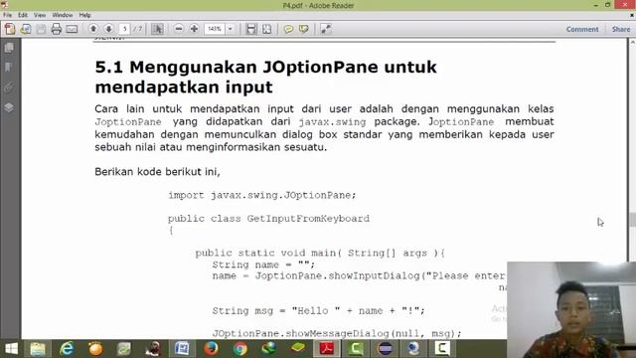Open webcam application in taskbar
Image resolution: width=636 pixels, height=358 pixels.
coord(413,349)
